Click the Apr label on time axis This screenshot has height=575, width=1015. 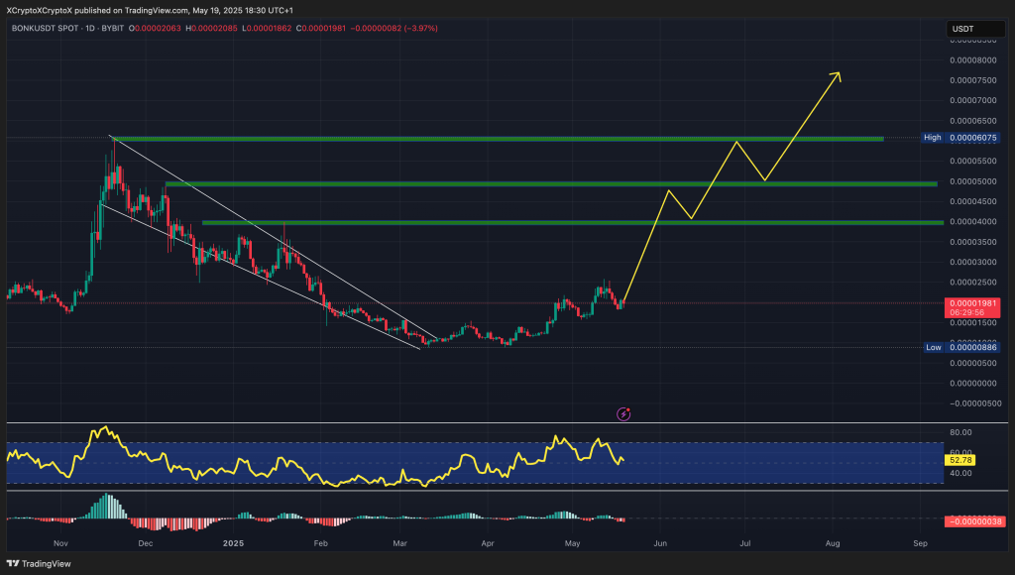488,543
